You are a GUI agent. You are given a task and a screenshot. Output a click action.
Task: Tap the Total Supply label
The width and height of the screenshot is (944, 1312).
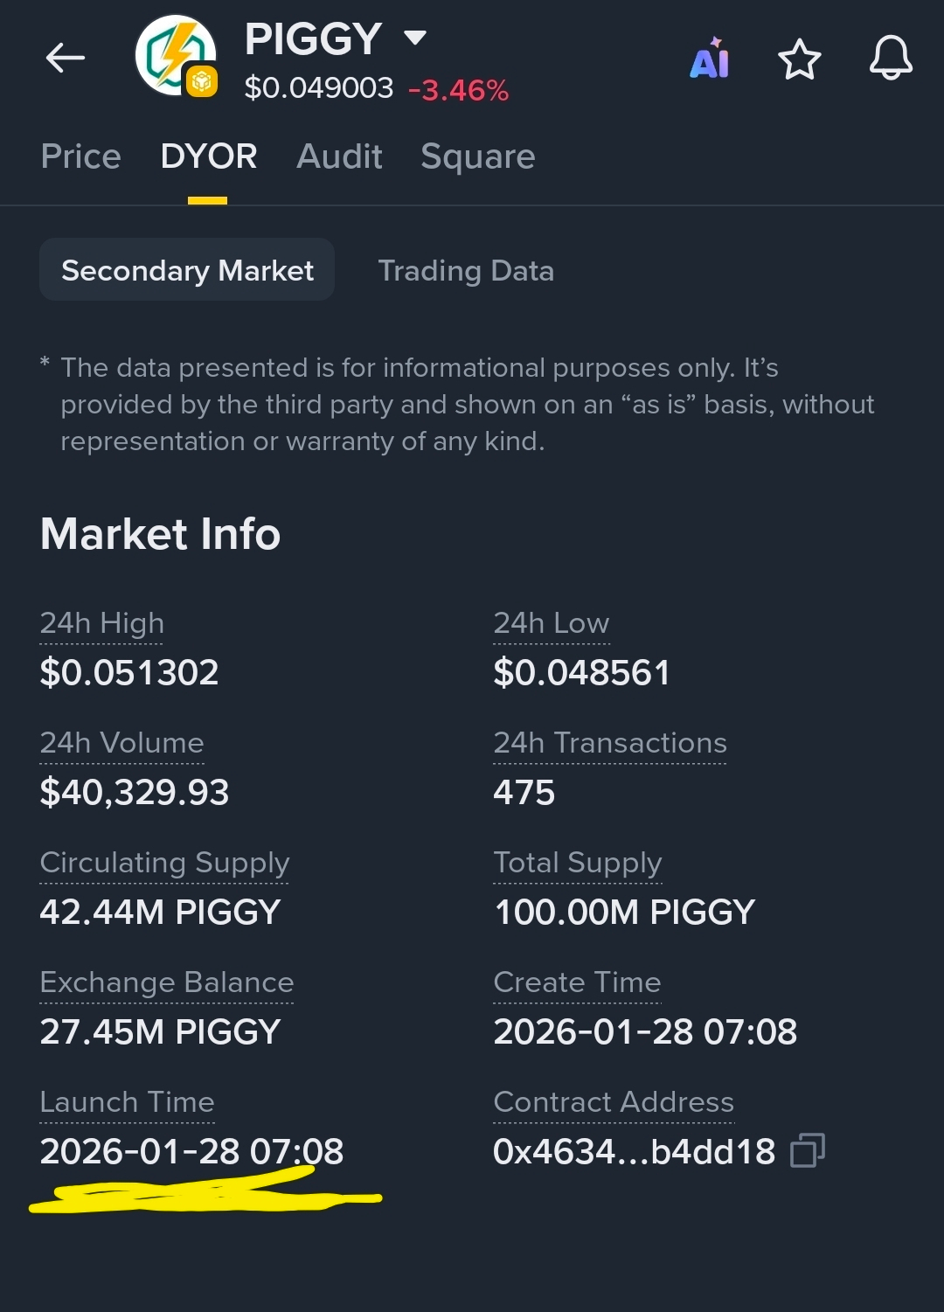pyautogui.click(x=578, y=863)
